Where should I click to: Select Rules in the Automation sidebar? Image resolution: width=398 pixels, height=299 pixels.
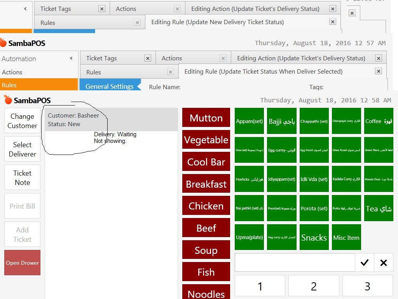coord(39,84)
